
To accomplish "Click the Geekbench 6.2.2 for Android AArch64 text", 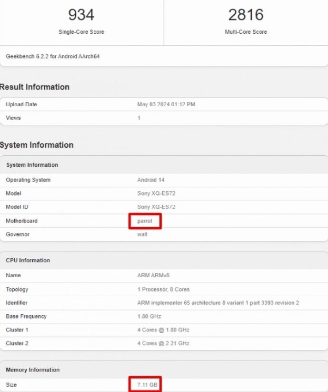I will click(53, 57).
